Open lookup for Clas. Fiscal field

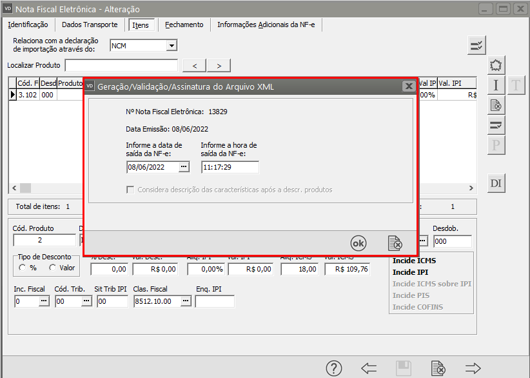pyautogui.click(x=184, y=301)
